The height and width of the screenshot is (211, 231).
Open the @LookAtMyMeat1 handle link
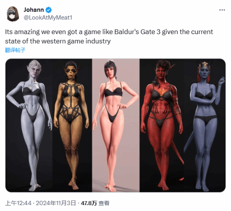[48, 18]
